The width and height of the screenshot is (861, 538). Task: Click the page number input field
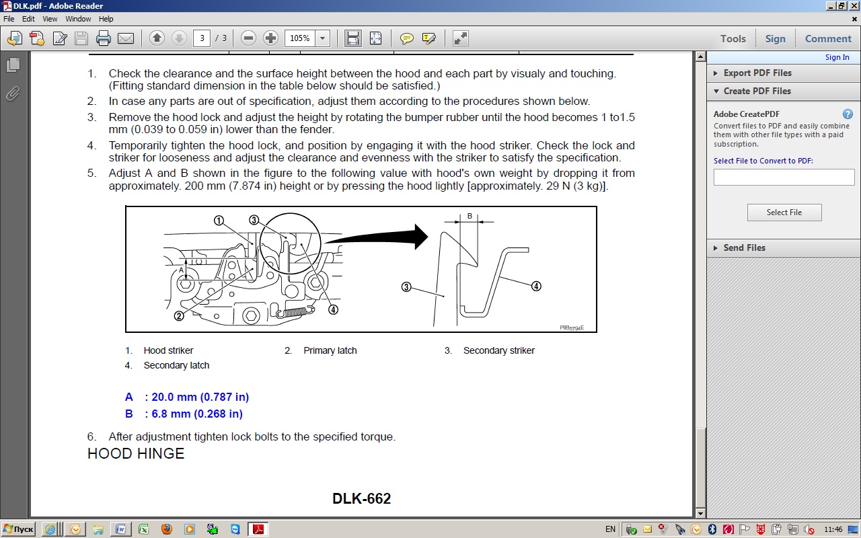coord(202,38)
